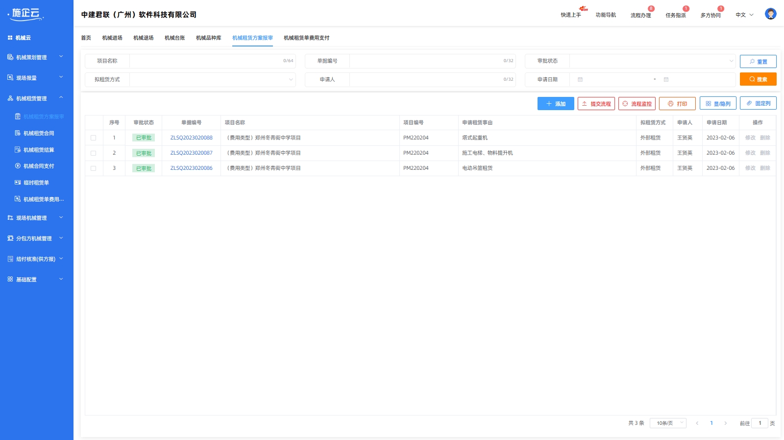The height and width of the screenshot is (440, 784).
Task: Open 机械合同支付 sidebar item
Action: coord(39,166)
